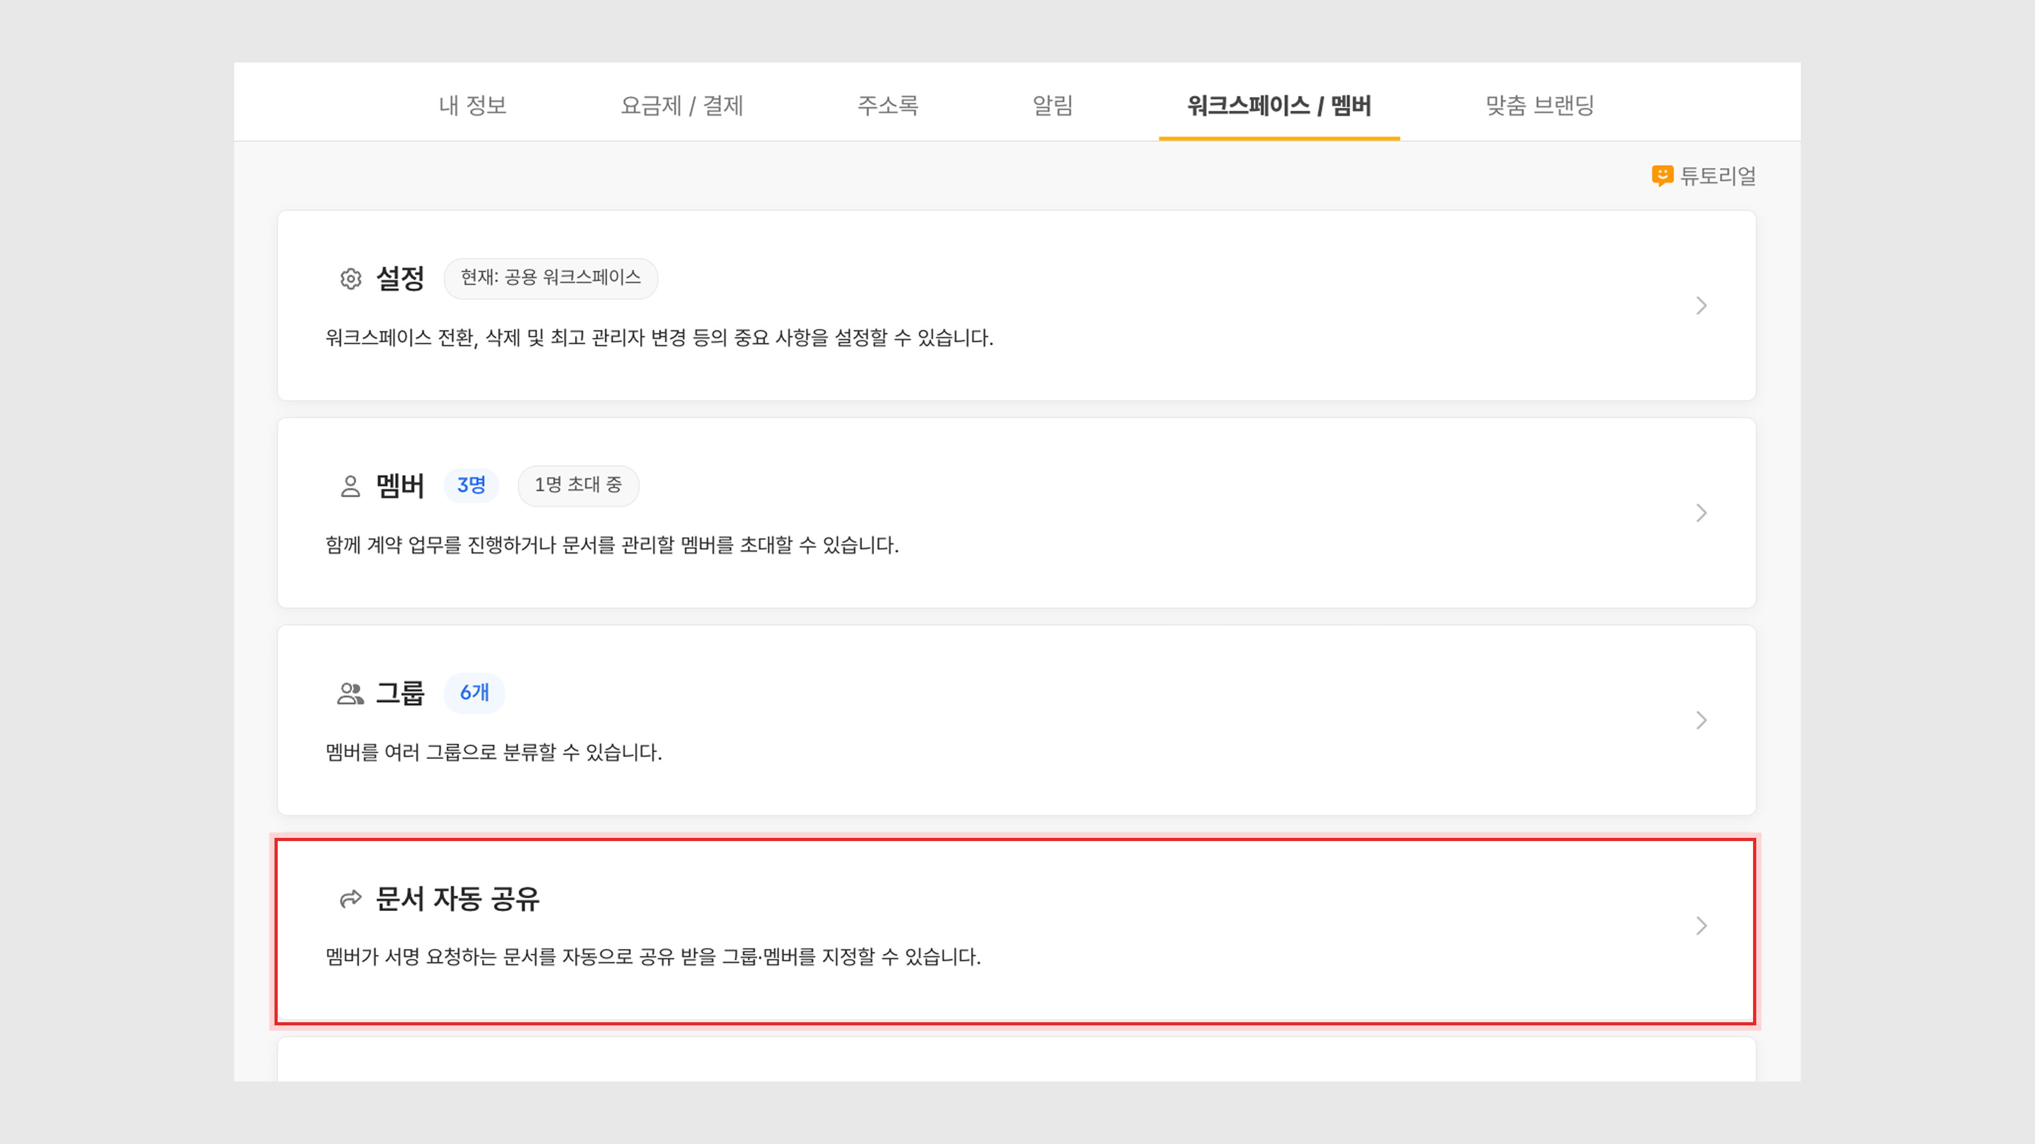
Task: Click the 3명 member count badge
Action: (472, 485)
